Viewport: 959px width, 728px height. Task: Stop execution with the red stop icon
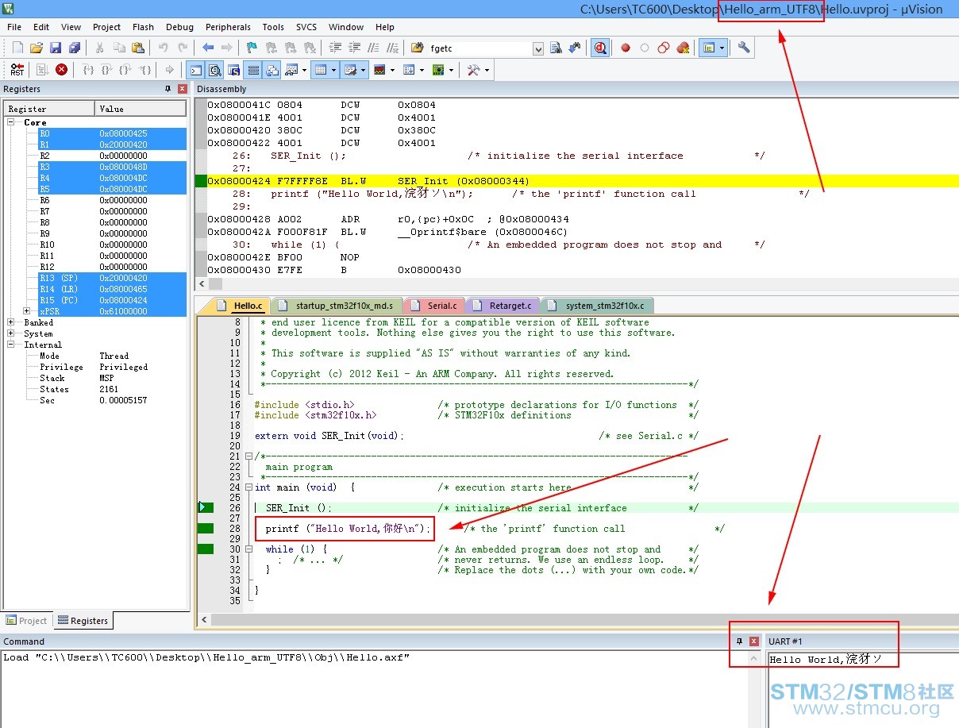(x=61, y=70)
